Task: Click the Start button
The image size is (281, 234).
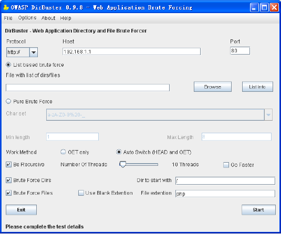Action: pos(258,210)
